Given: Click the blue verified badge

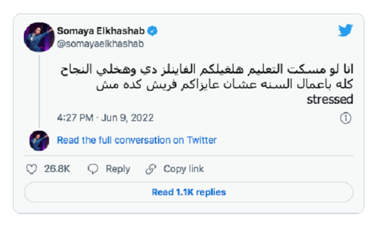Looking at the screenshot, I should (152, 31).
